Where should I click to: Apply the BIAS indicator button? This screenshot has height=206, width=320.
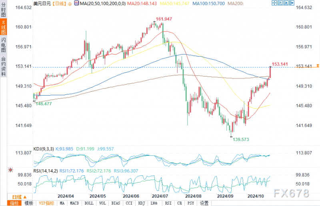coord(116,203)
